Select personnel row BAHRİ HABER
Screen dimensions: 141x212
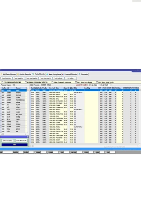(x=14, y=112)
